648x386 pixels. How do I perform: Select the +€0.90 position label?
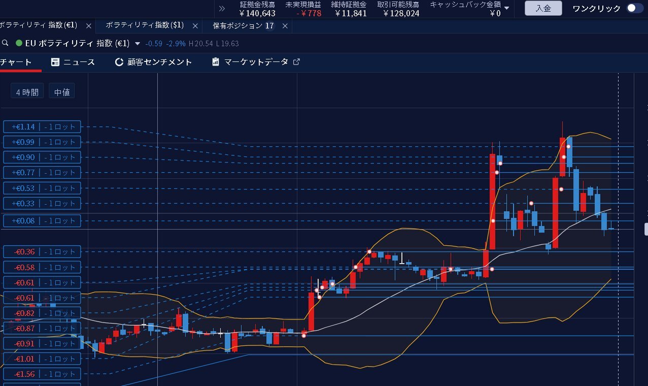[x=42, y=157]
